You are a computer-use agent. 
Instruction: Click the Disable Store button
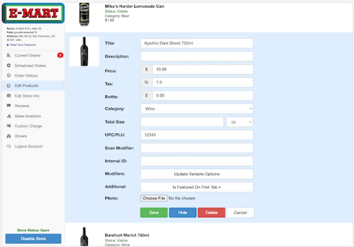tap(33, 238)
